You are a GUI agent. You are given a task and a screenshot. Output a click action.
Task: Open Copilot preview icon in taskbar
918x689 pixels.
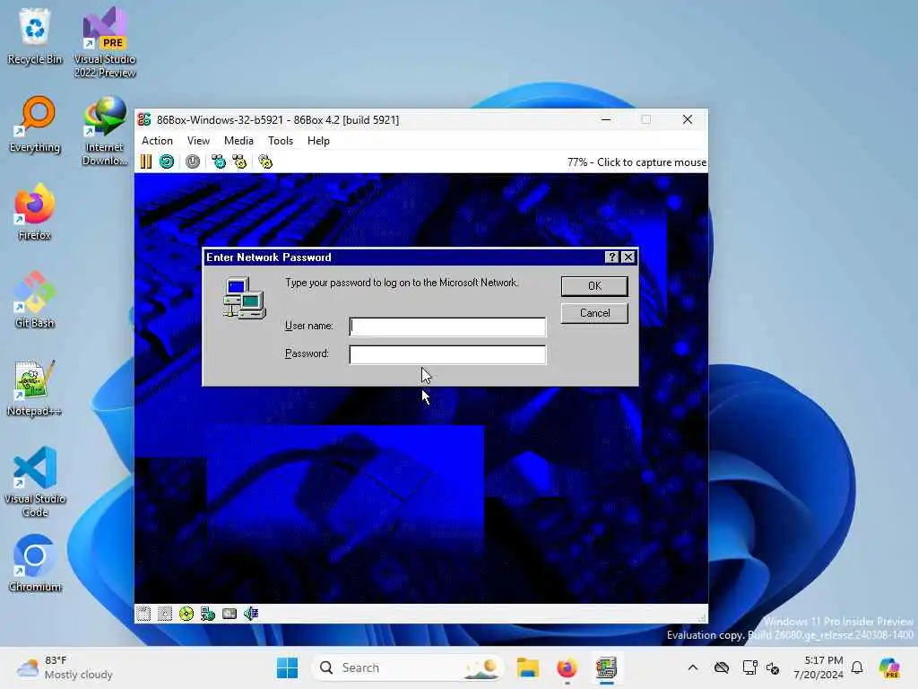(x=889, y=667)
